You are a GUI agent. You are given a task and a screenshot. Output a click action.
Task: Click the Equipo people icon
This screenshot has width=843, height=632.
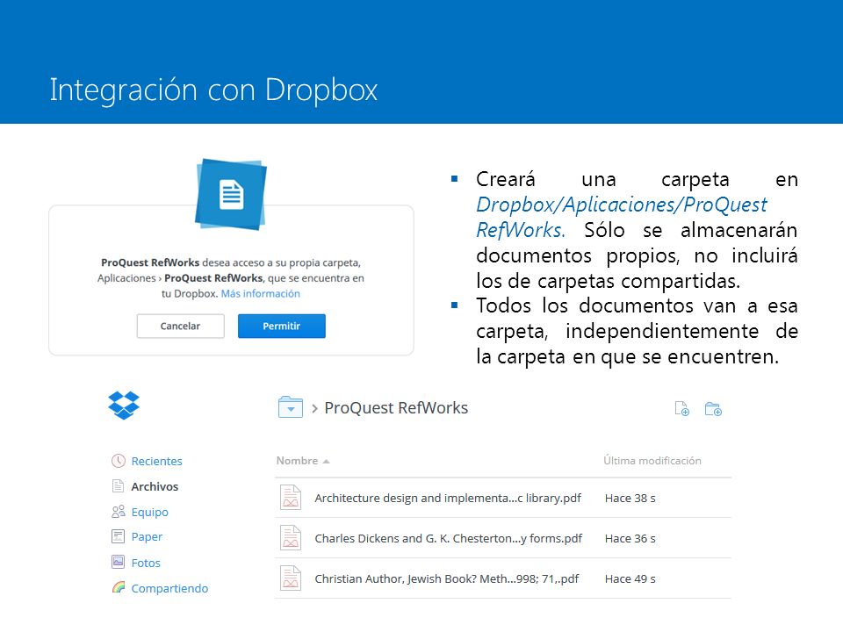119,512
